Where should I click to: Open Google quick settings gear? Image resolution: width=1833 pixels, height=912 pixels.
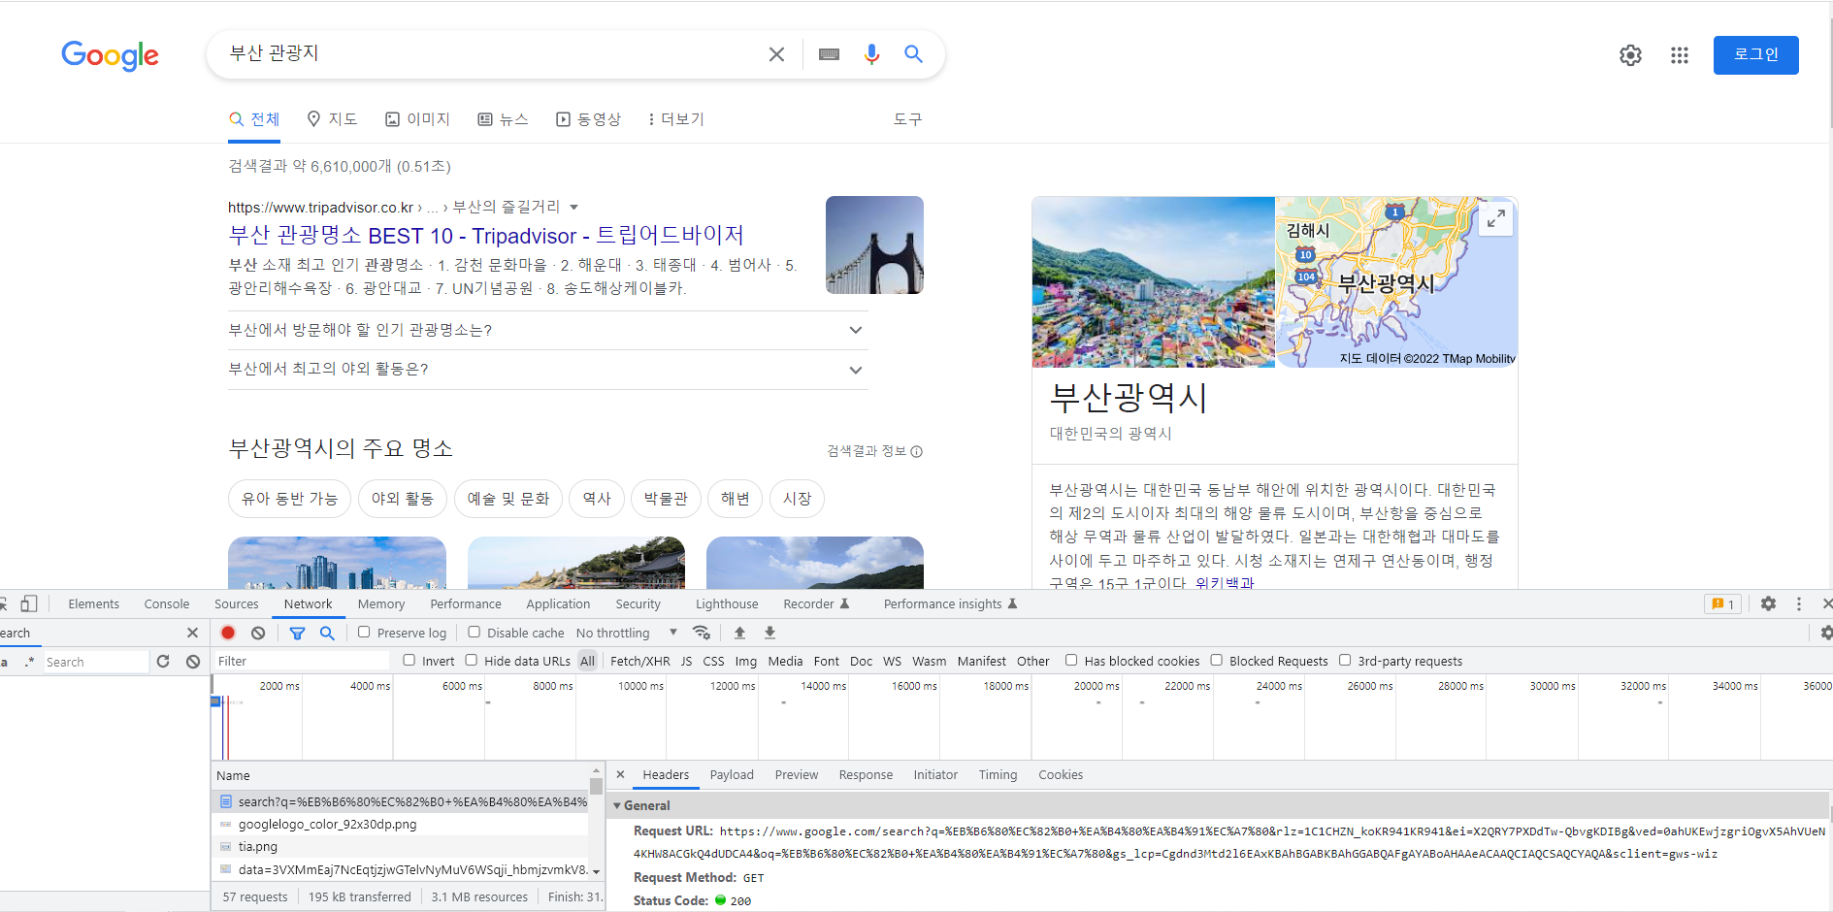(1630, 55)
